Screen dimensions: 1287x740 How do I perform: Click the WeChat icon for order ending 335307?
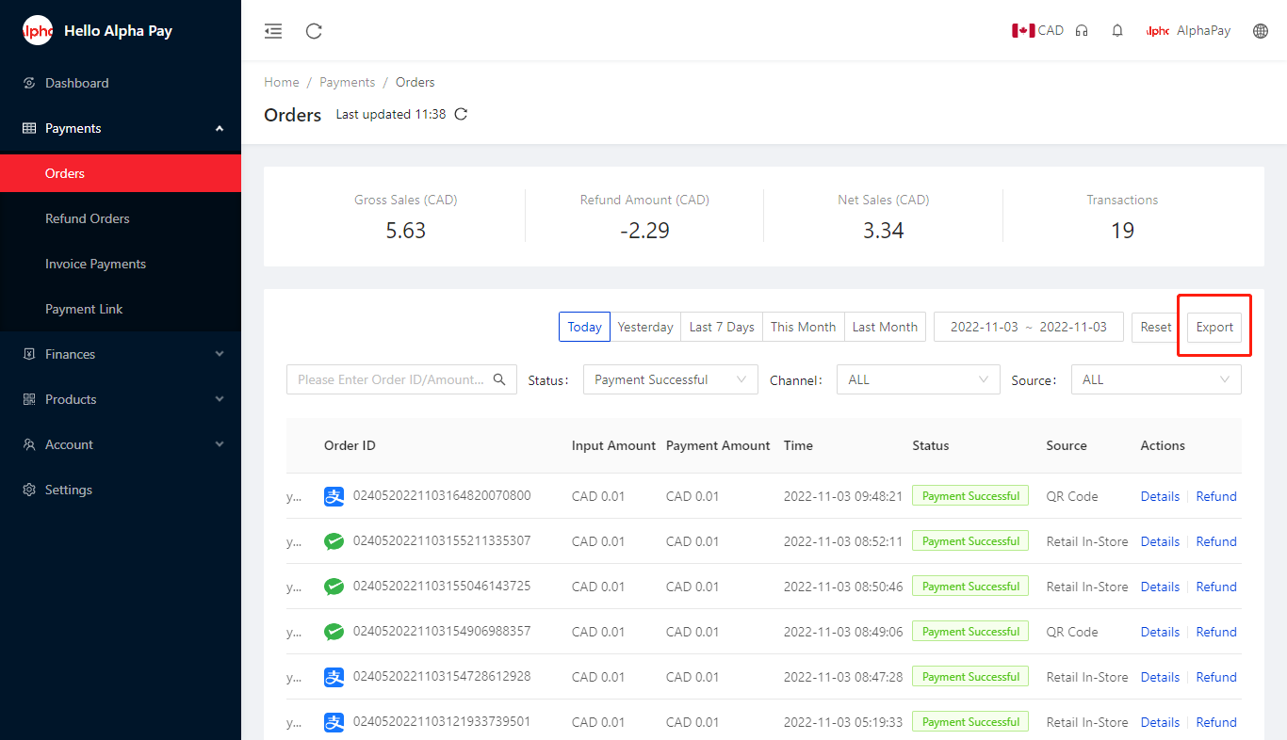pos(334,541)
